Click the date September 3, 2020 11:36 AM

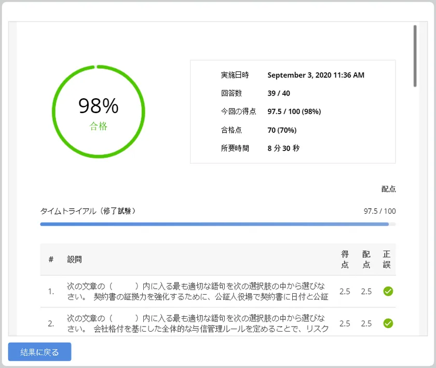click(316, 75)
